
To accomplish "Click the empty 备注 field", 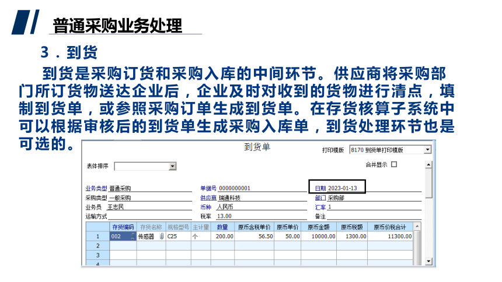I will [374, 216].
